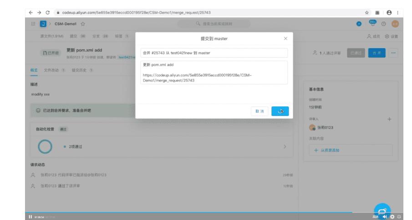This screenshot has height=220, width=412.
Task: Switch to the 概览 overview tab
Action: click(x=34, y=70)
